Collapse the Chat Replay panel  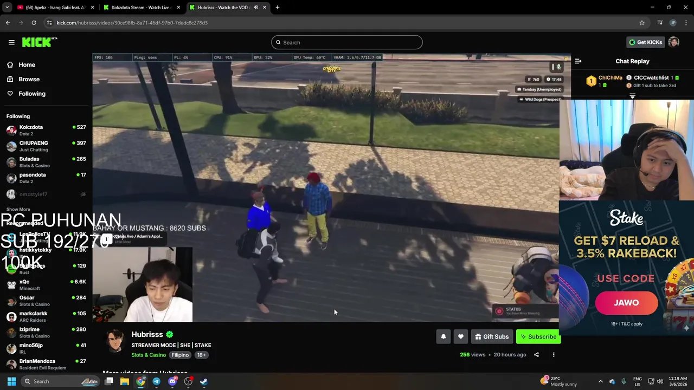click(578, 61)
